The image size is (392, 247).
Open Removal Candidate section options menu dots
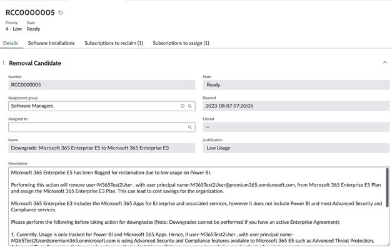tap(4, 63)
